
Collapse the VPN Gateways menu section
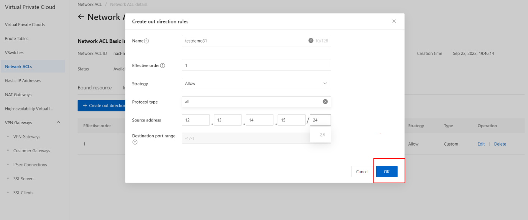(58, 123)
